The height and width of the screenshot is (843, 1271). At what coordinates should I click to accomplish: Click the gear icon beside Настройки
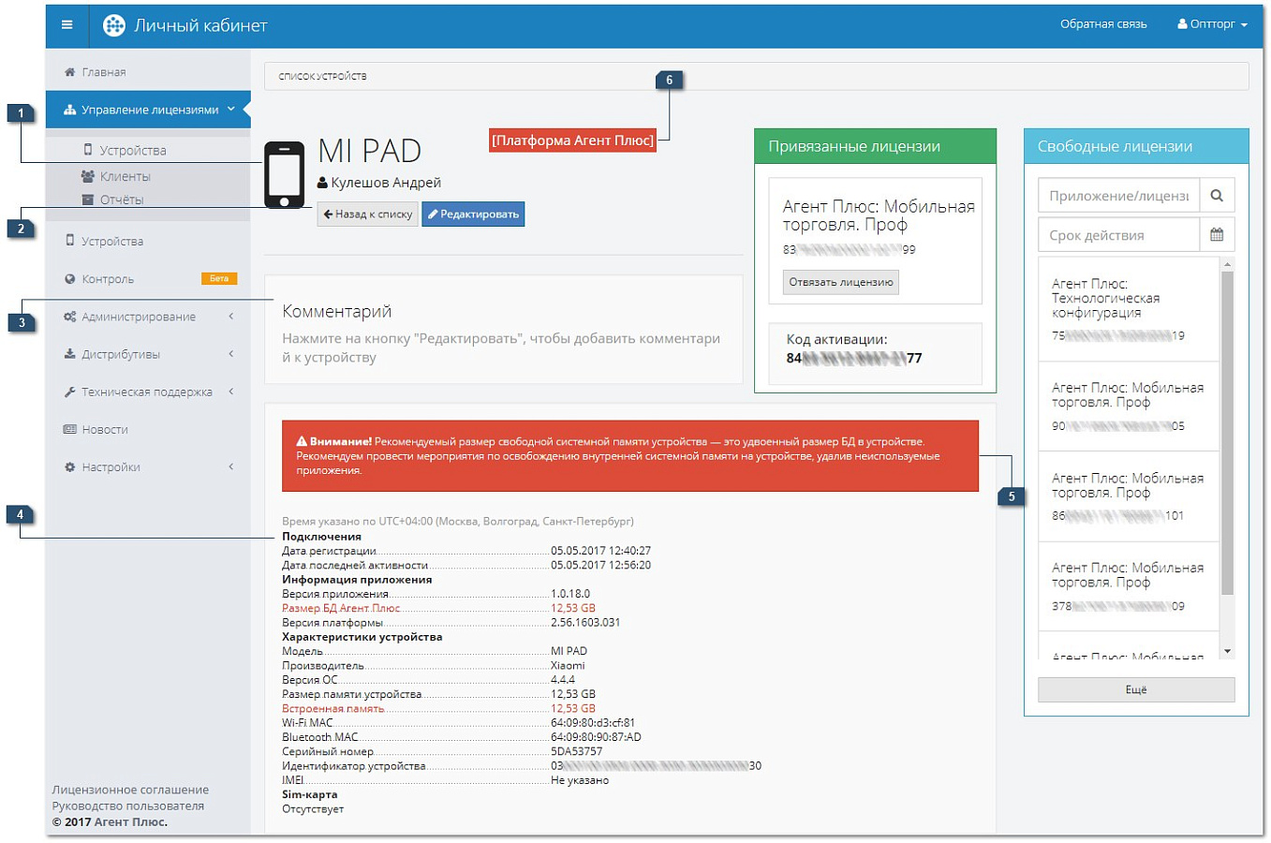tap(69, 466)
